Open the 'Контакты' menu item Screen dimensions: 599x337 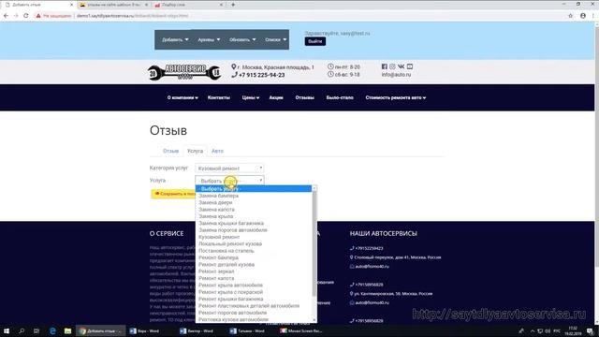[218, 97]
